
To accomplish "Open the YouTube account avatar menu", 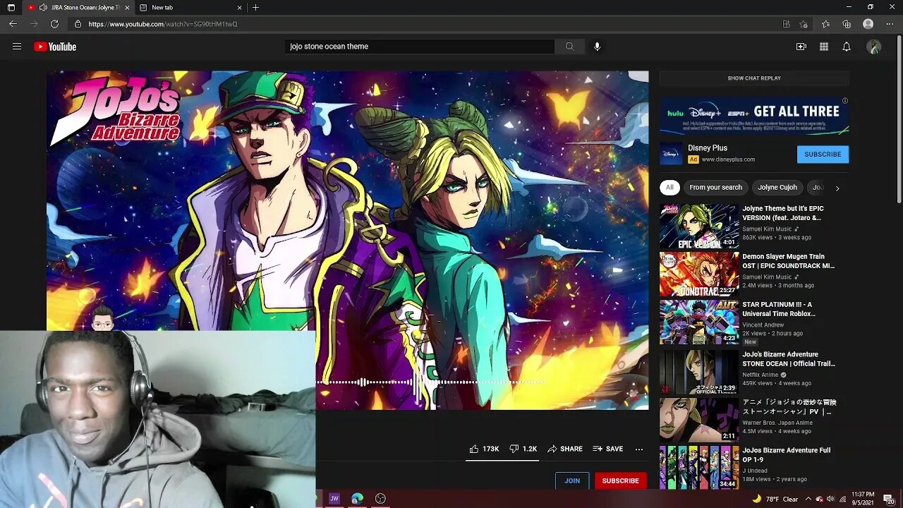I will pyautogui.click(x=874, y=47).
